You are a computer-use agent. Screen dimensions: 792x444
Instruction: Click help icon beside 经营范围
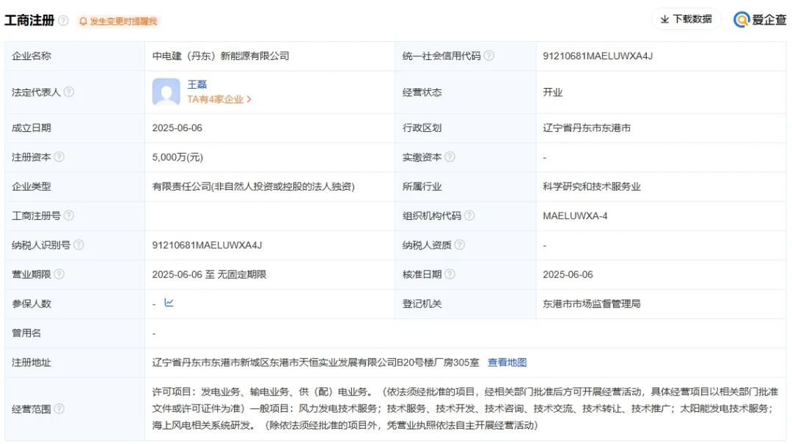coord(59,409)
